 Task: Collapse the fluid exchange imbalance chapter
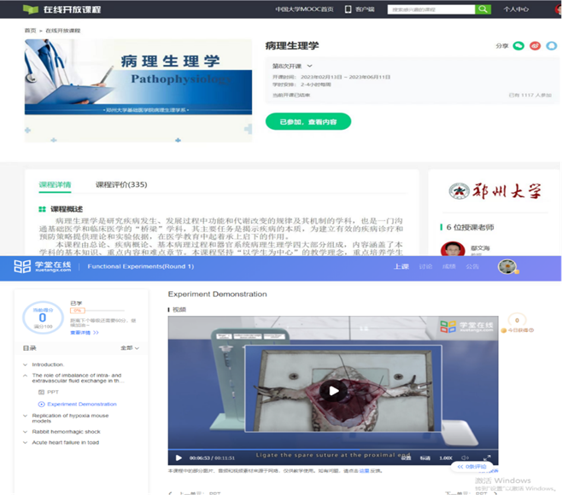pos(25,376)
